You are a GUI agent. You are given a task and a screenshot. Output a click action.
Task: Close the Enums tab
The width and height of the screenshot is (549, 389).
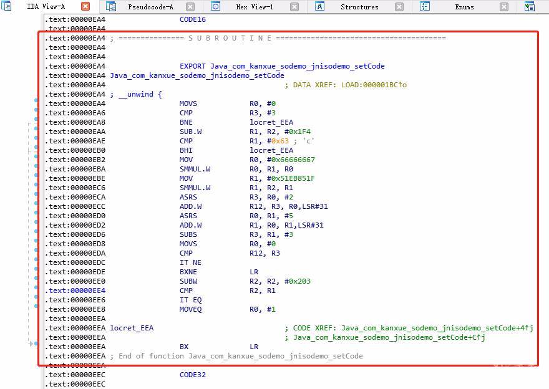503,7
